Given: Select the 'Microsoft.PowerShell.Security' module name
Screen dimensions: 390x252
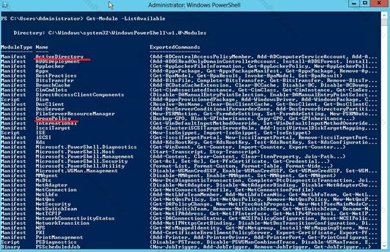Looking at the screenshot, I should pyautogui.click(x=81, y=161).
